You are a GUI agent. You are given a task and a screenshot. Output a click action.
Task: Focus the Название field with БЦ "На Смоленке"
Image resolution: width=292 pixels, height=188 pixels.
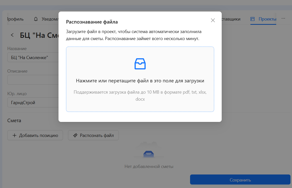pyautogui.click(x=33, y=57)
